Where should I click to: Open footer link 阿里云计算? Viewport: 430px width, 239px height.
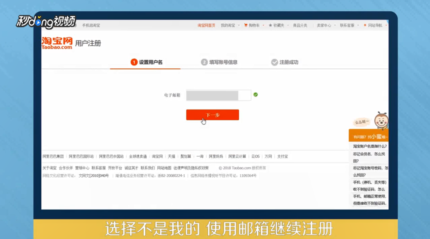[237, 157]
